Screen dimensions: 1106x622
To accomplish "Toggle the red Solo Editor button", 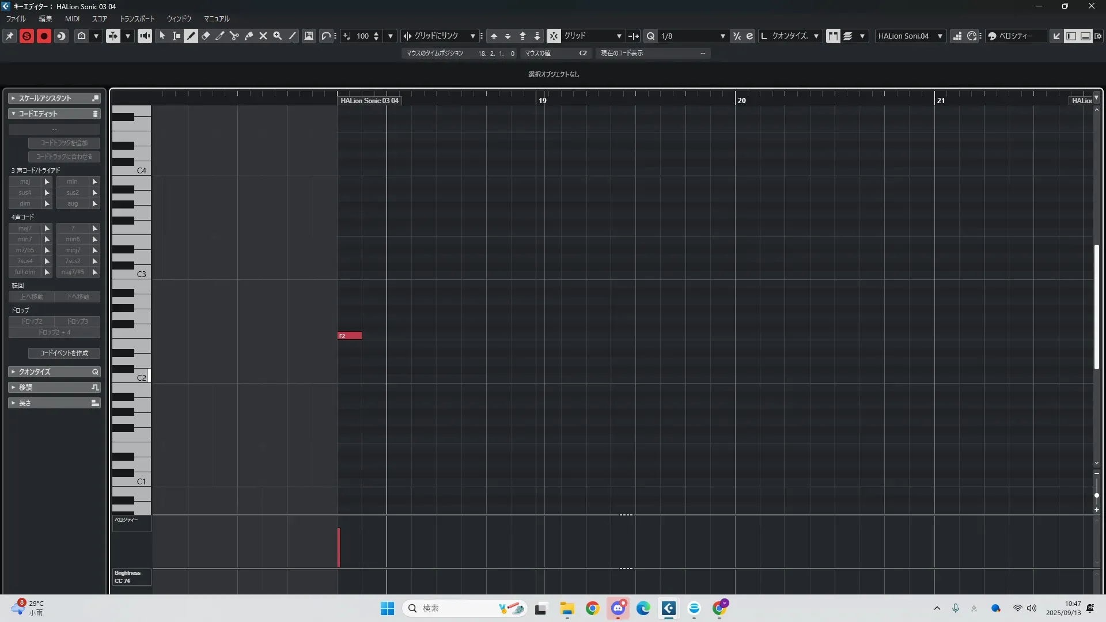I will [26, 36].
